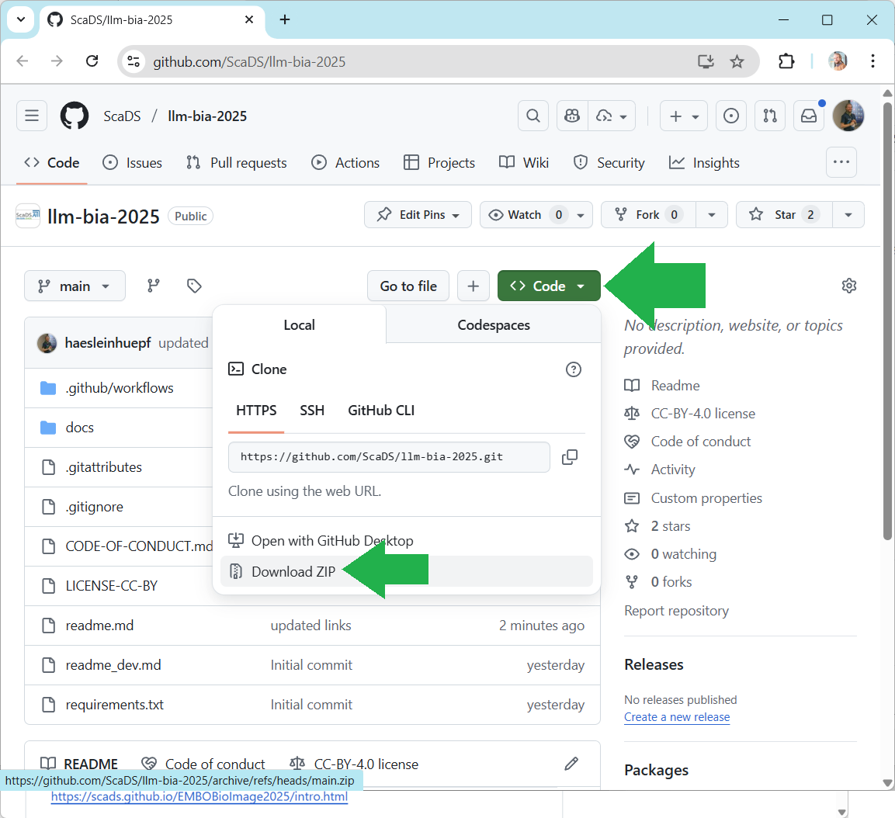Open the search magnifier in the header
The width and height of the screenshot is (895, 818).
click(533, 116)
